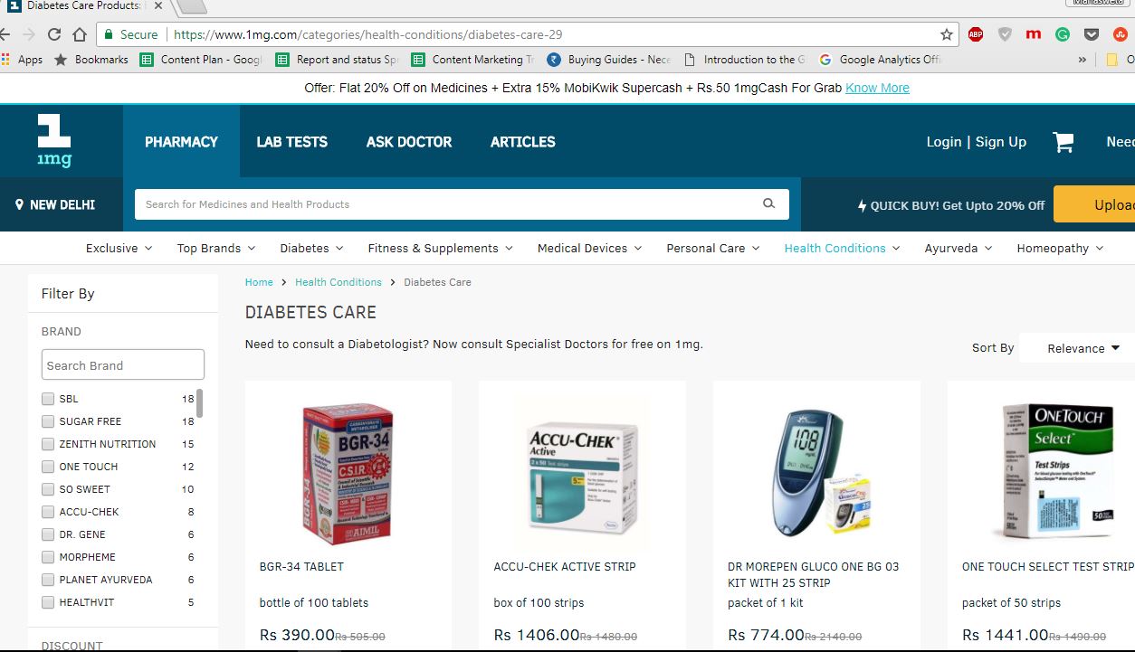Enable the ACCU-CHEK brand filter
This screenshot has height=652, width=1135.
pos(48,512)
